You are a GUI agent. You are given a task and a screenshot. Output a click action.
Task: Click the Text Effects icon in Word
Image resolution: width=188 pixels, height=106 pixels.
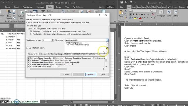[x=130, y=18]
